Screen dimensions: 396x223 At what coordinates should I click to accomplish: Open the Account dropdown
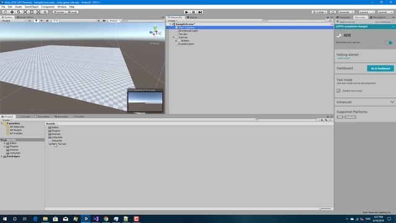[x=346, y=12]
